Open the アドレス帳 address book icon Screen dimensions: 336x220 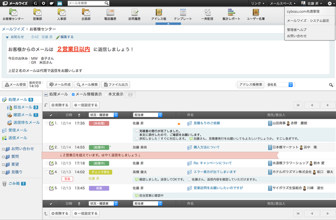pyautogui.click(x=159, y=14)
